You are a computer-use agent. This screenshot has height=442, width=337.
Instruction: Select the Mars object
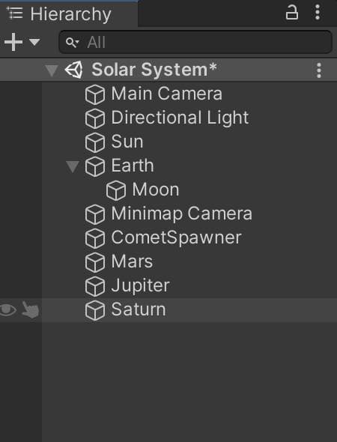click(132, 261)
